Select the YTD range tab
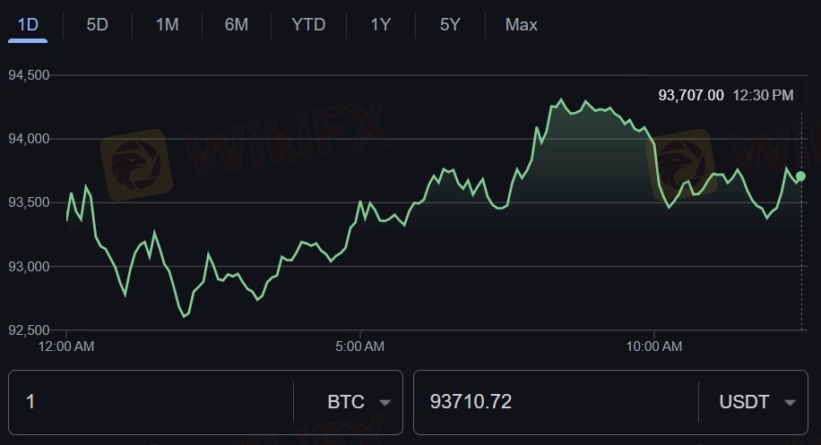821x445 pixels. point(308,24)
